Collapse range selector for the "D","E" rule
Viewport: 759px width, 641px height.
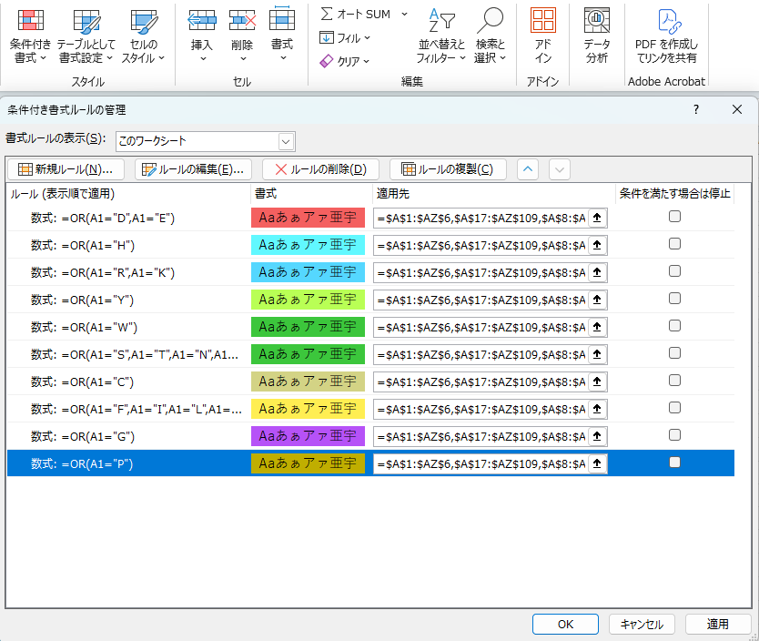pyautogui.click(x=597, y=219)
